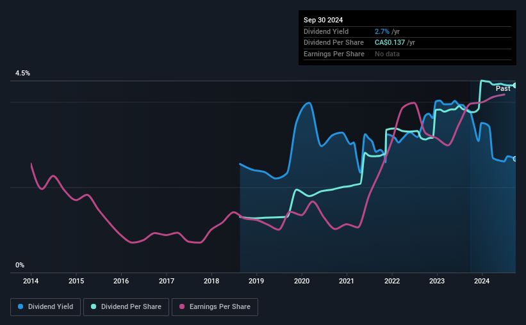Toggle the Dividend Yield legend button
Image resolution: width=526 pixels, height=325 pixels.
pos(45,307)
